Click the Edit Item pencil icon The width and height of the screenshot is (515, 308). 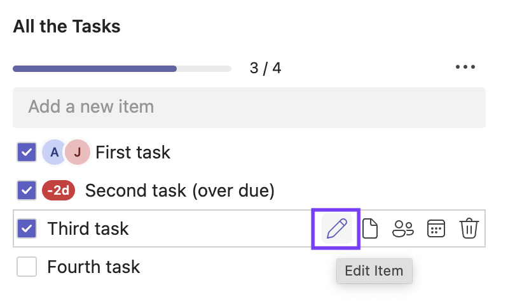click(x=336, y=228)
